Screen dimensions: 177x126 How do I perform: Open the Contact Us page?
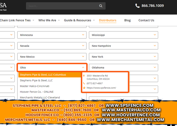(x=146, y=20)
